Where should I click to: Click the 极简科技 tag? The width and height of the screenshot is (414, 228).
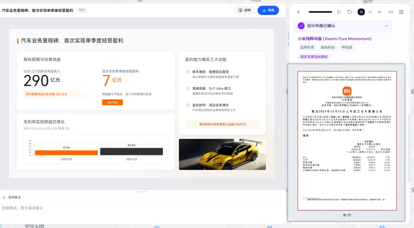[x=328, y=47]
